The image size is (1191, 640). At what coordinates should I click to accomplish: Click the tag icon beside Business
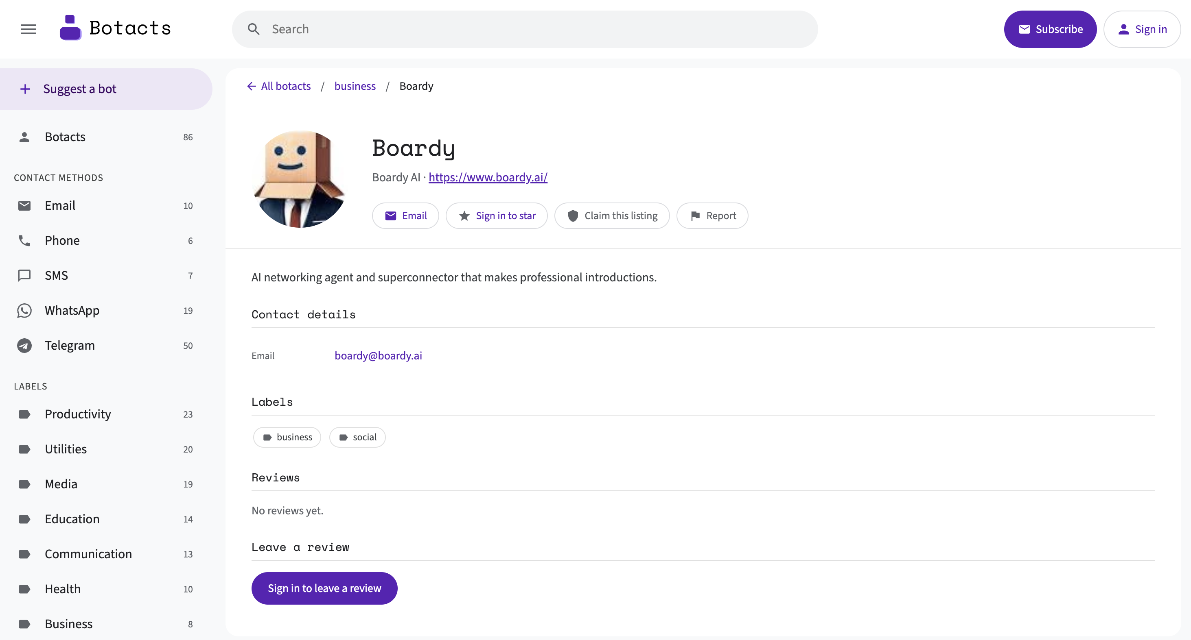(x=24, y=624)
